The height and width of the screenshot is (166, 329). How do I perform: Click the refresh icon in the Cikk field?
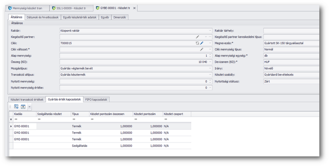pos(197,43)
